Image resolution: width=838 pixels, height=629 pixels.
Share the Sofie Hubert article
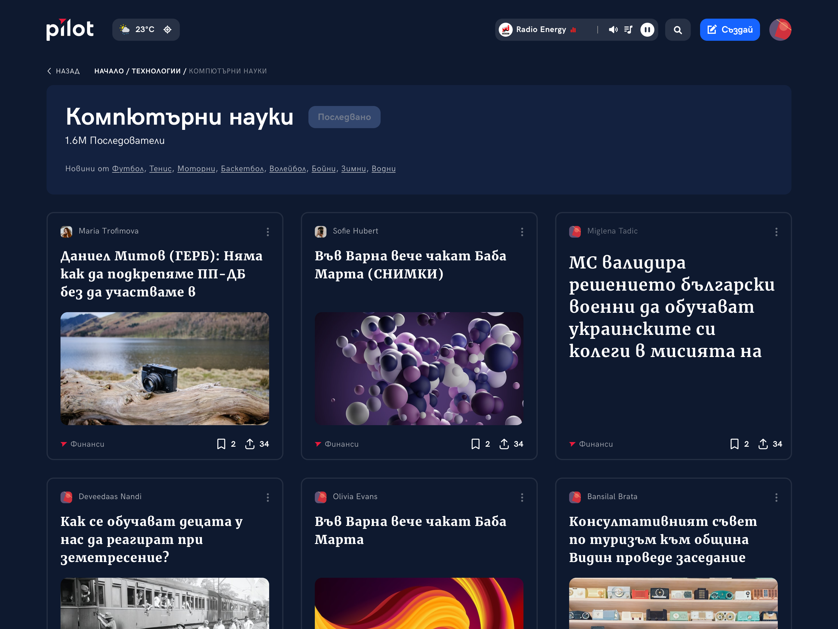[504, 444]
